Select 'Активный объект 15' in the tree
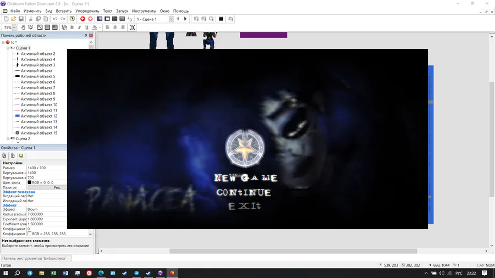The width and height of the screenshot is (495, 278). pos(39,133)
